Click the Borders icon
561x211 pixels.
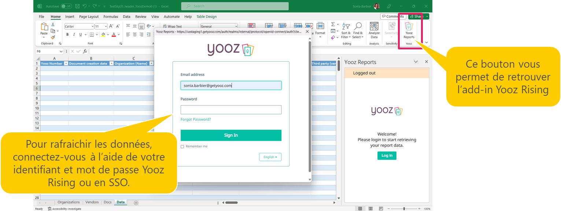(92, 34)
